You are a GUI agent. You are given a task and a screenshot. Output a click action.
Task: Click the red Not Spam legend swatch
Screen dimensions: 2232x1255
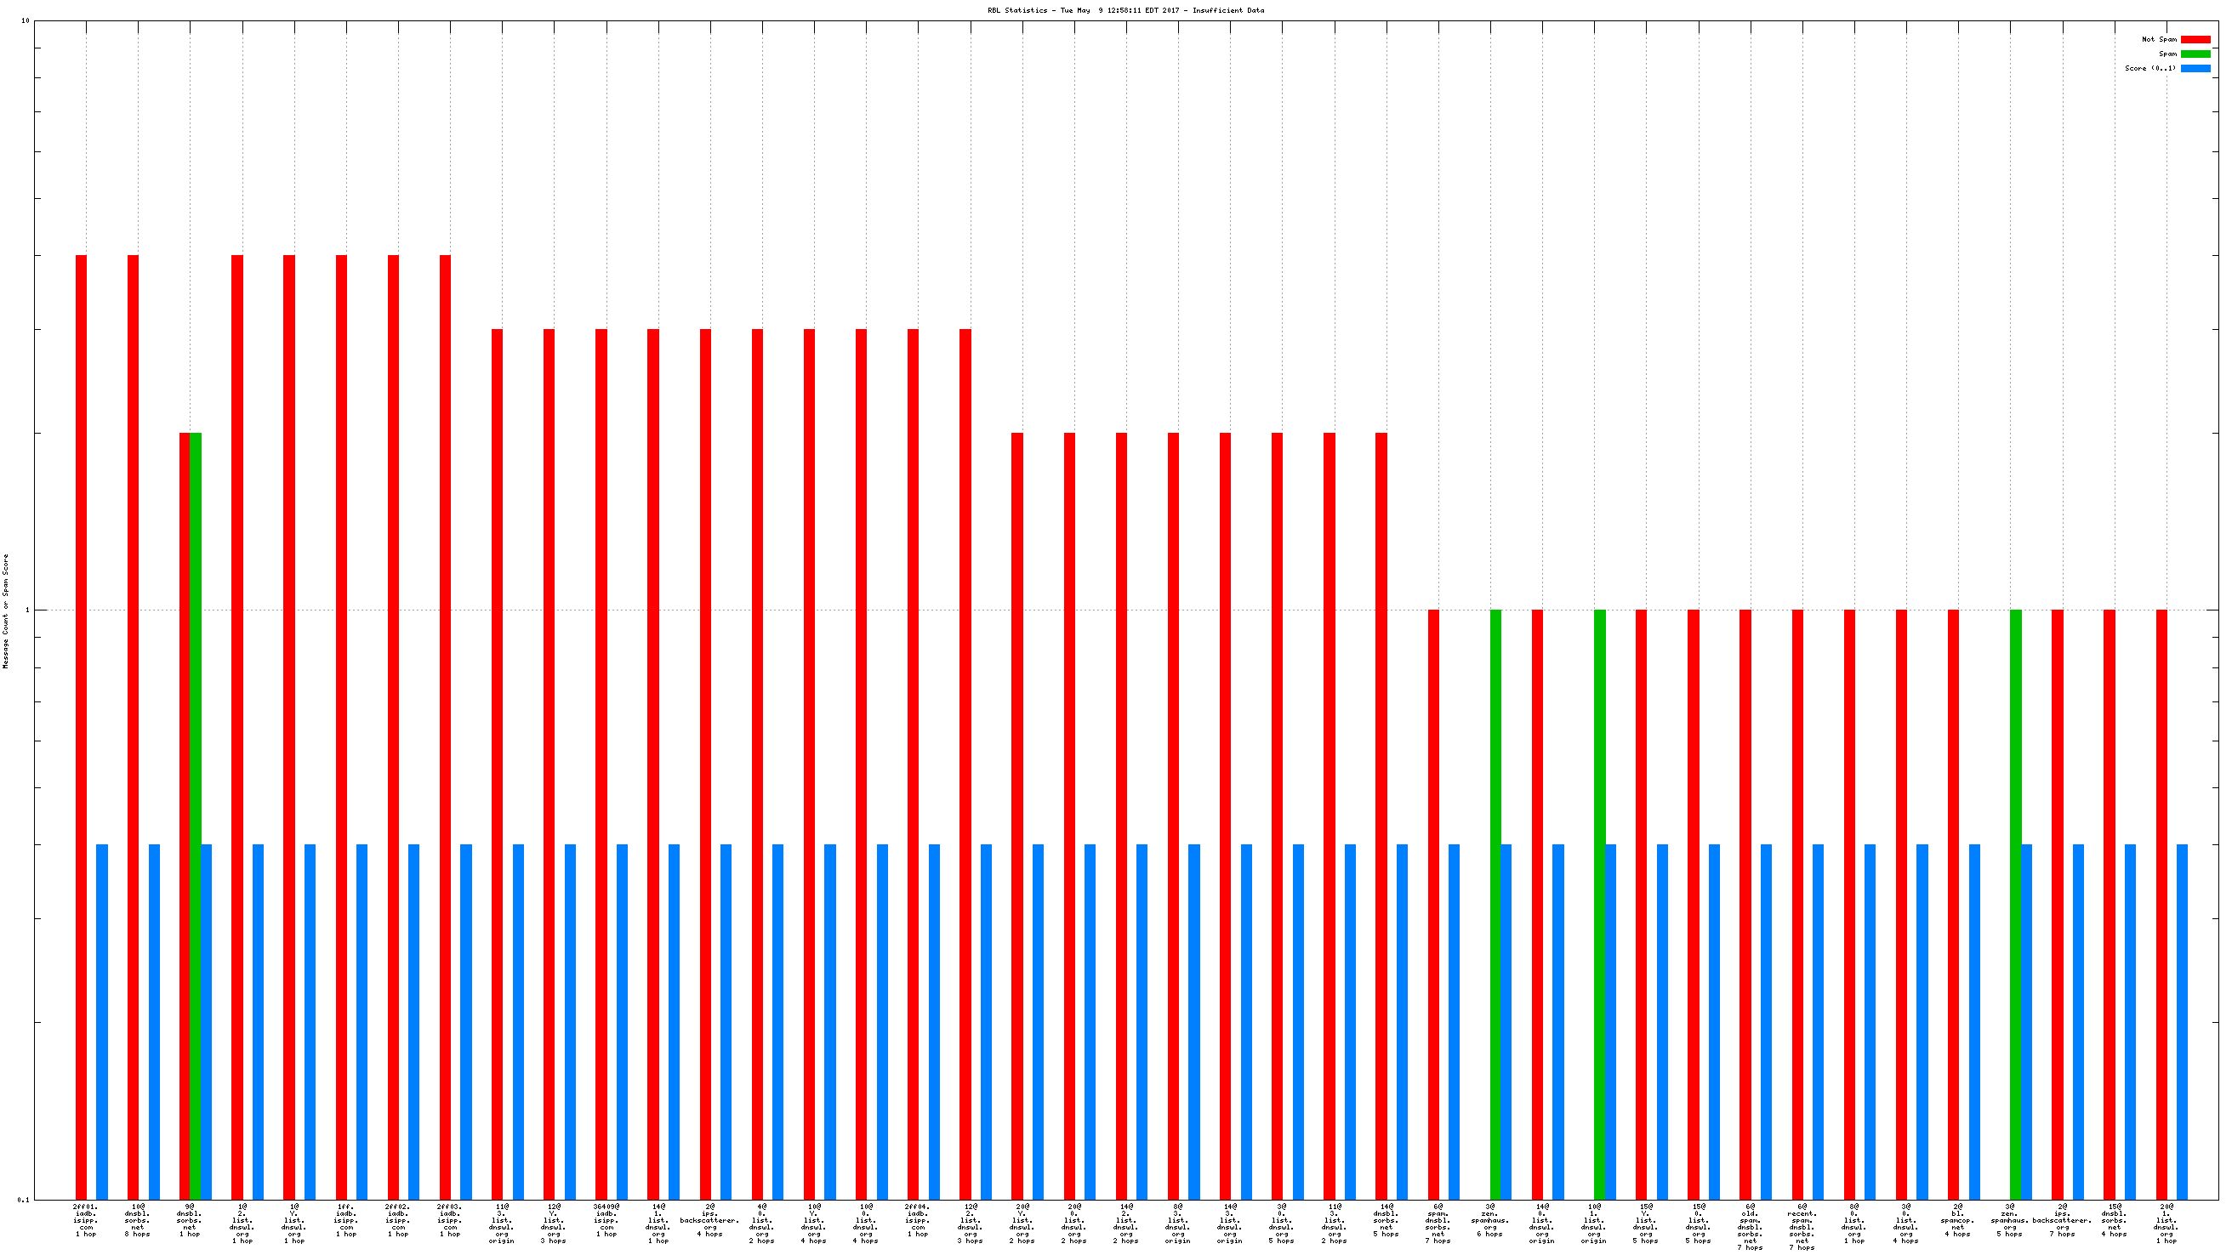point(2195,40)
